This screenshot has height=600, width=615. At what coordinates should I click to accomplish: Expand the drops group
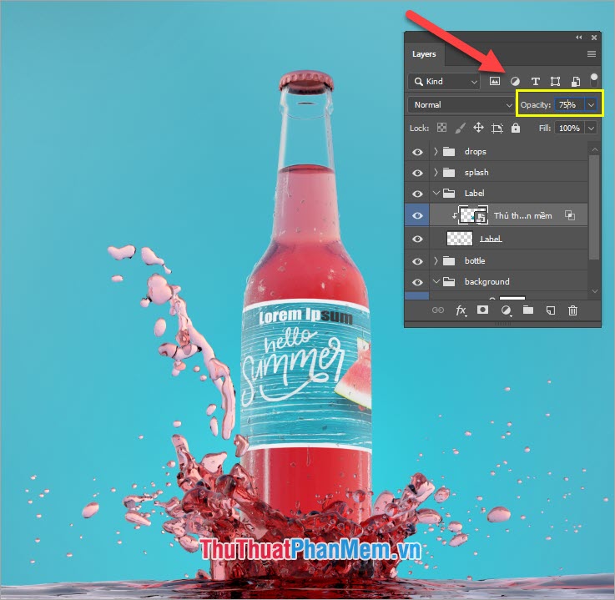click(x=436, y=151)
